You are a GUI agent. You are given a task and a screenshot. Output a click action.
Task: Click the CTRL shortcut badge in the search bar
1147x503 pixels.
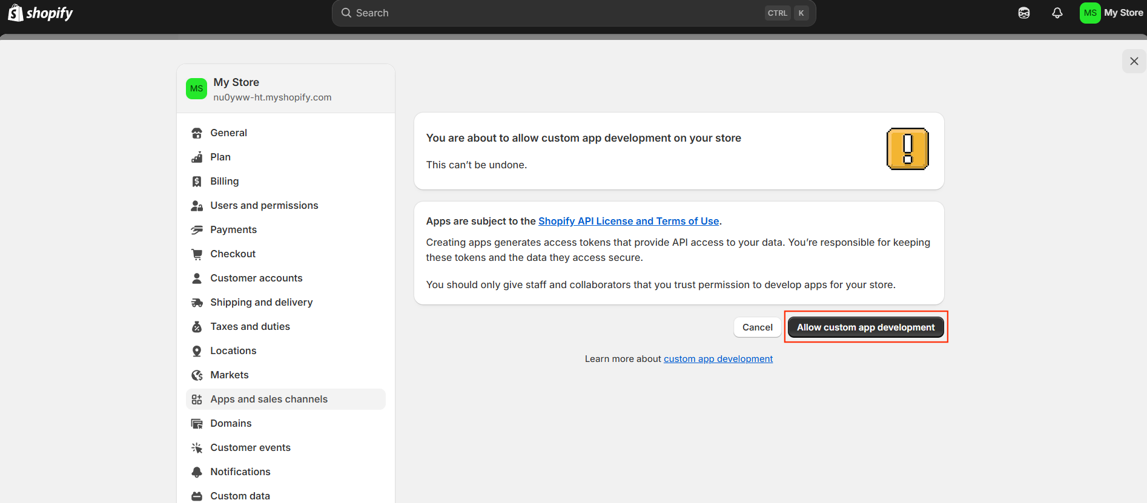click(x=778, y=13)
